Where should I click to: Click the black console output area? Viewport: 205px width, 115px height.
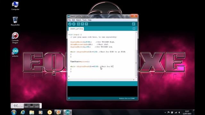coord(102,92)
